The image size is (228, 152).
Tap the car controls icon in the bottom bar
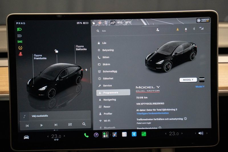(26, 137)
